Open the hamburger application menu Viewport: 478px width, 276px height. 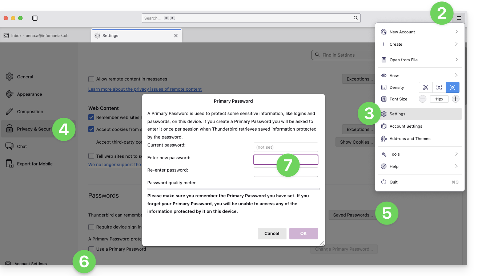[459, 18]
